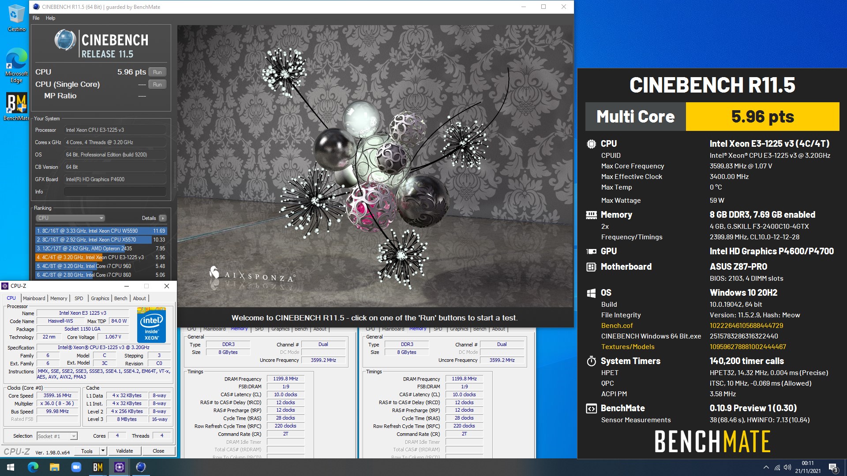
Task: Click the System Timers stopwatch icon
Action: 591,361
